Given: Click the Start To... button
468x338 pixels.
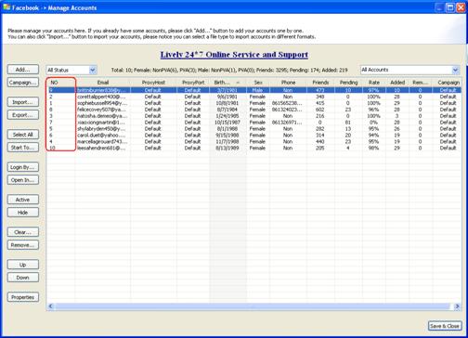Looking at the screenshot, I should [23, 148].
